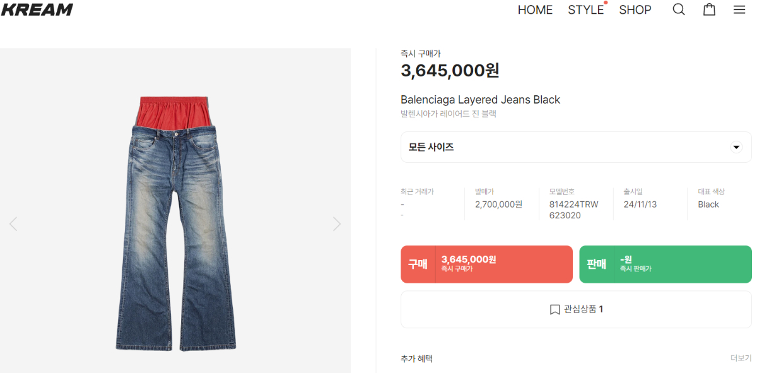Click the bookmark icon for 관심상품
Screen dimensions: 757x373
(x=555, y=309)
